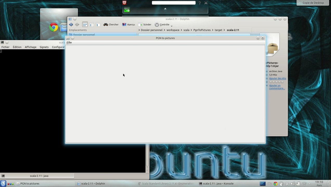Image resolution: width=331 pixels, height=187 pixels.
Task: Click the scala-2.11 breadcrumb segment
Action: point(233,30)
